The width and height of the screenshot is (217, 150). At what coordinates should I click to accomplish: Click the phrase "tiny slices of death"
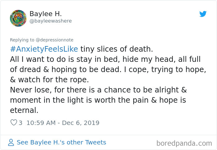(x=117, y=49)
